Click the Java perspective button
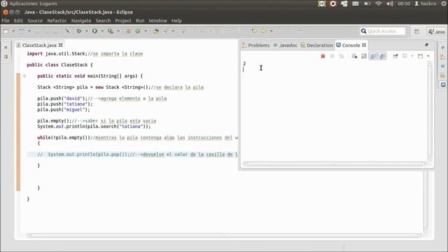 (x=437, y=31)
